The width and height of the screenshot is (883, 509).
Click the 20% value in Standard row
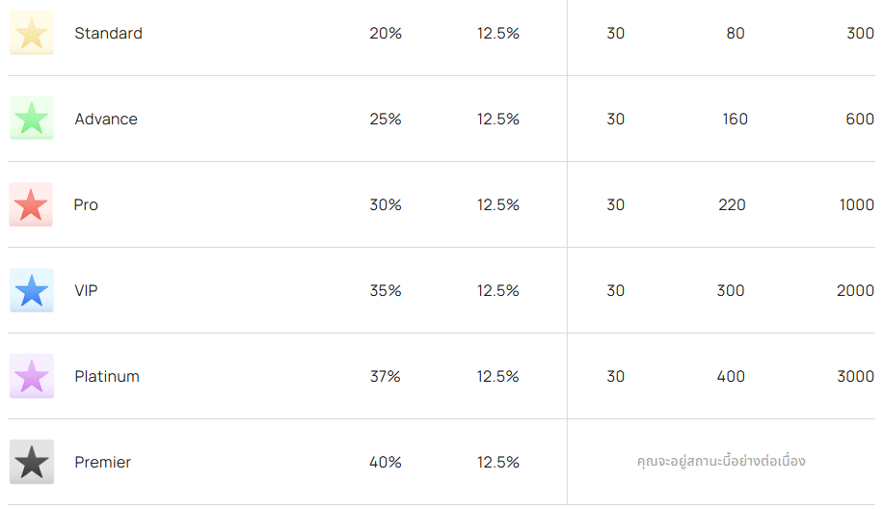point(386,33)
